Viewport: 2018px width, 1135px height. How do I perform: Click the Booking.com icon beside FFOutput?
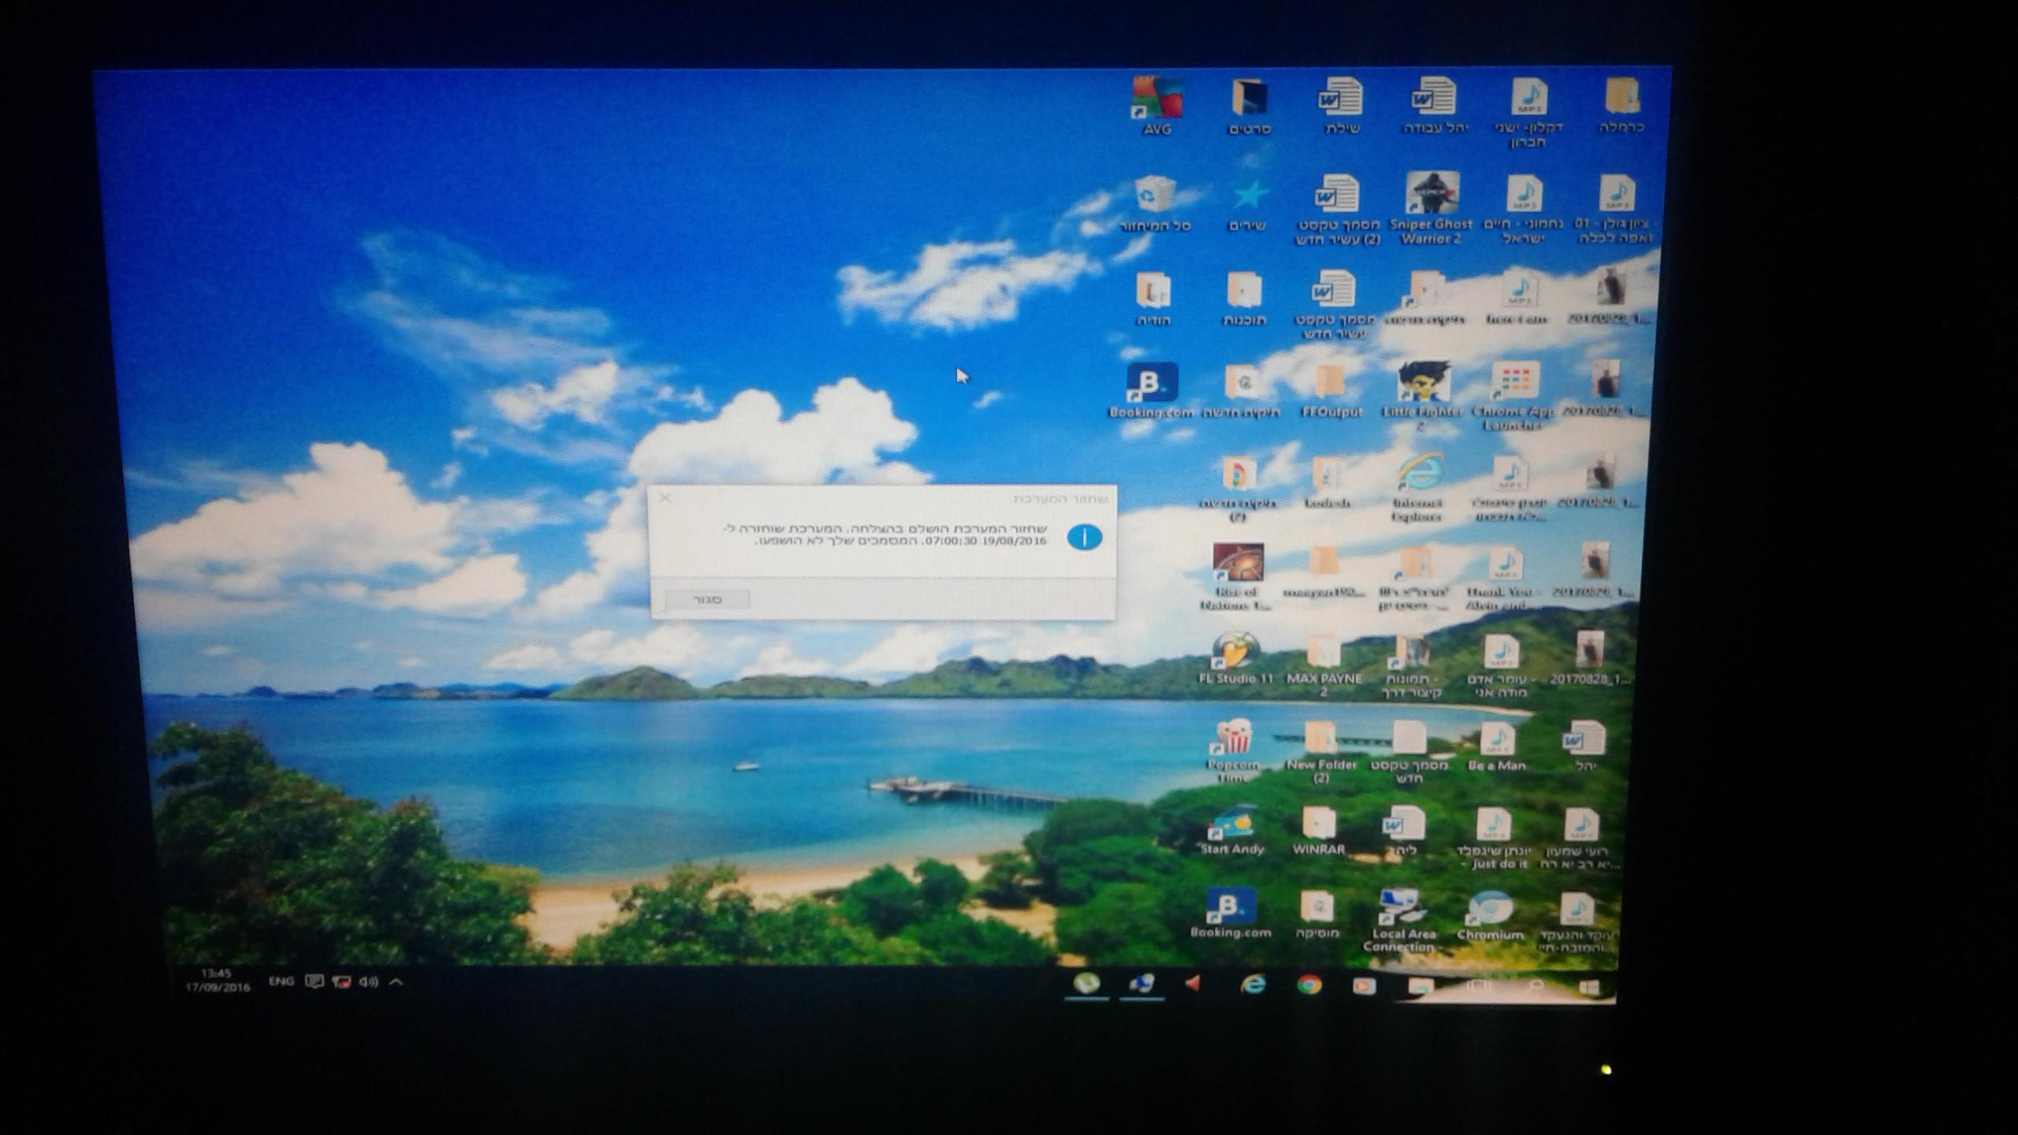[1151, 390]
